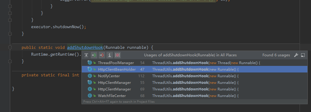Click the Found 6 usages label
This screenshot has height=112, width=311.
[276, 55]
